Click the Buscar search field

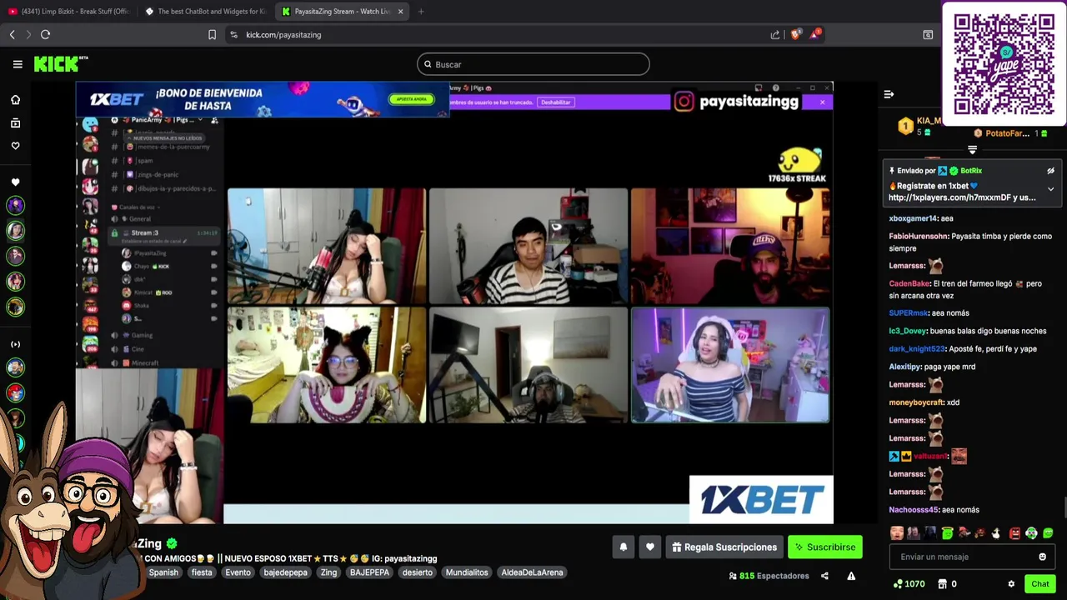533,64
